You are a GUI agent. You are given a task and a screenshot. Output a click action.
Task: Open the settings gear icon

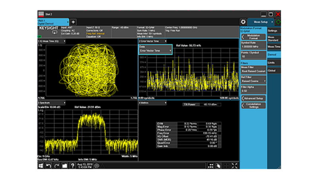click(x=243, y=22)
